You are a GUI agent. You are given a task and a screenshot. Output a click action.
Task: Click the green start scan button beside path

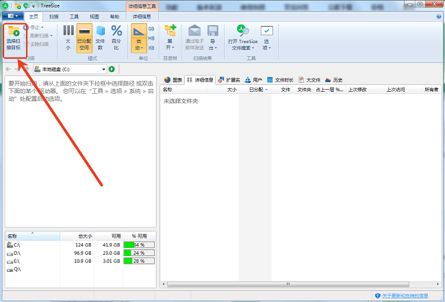click(112, 69)
